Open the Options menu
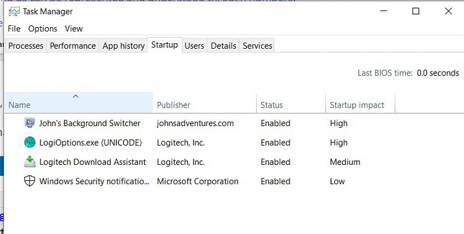 (43, 28)
